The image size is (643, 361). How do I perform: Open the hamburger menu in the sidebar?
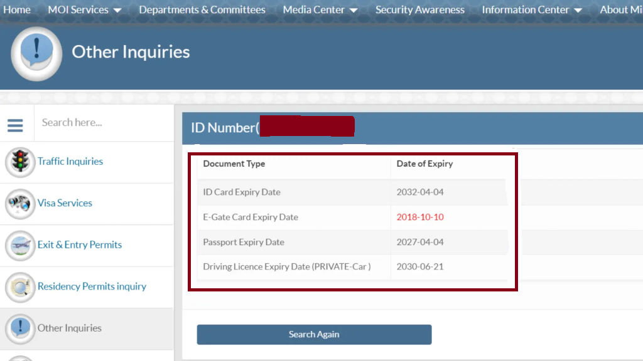(15, 125)
